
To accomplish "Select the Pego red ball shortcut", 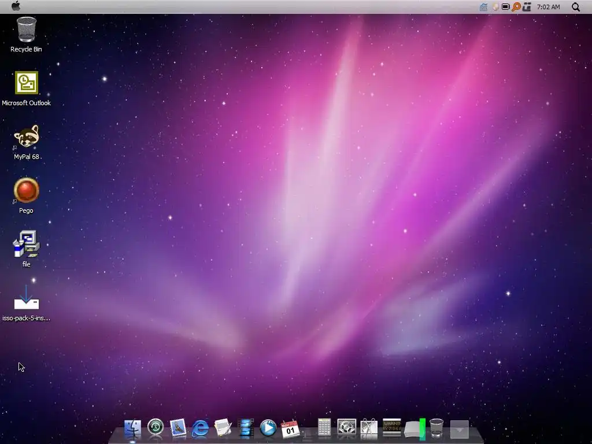I will pos(26,196).
